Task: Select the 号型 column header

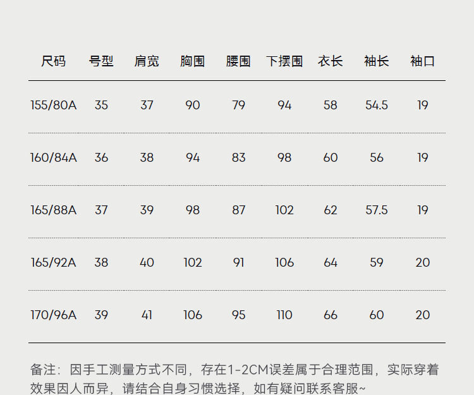Action: (101, 61)
